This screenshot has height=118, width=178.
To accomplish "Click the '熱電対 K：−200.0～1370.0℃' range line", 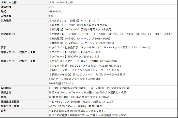I will coord(111,34).
